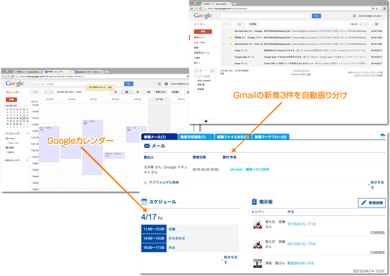Screen dimensions: 390x276
Task: Tick checkbox for 2014/10/29 Google ドライブ email
Action: tap(223, 38)
